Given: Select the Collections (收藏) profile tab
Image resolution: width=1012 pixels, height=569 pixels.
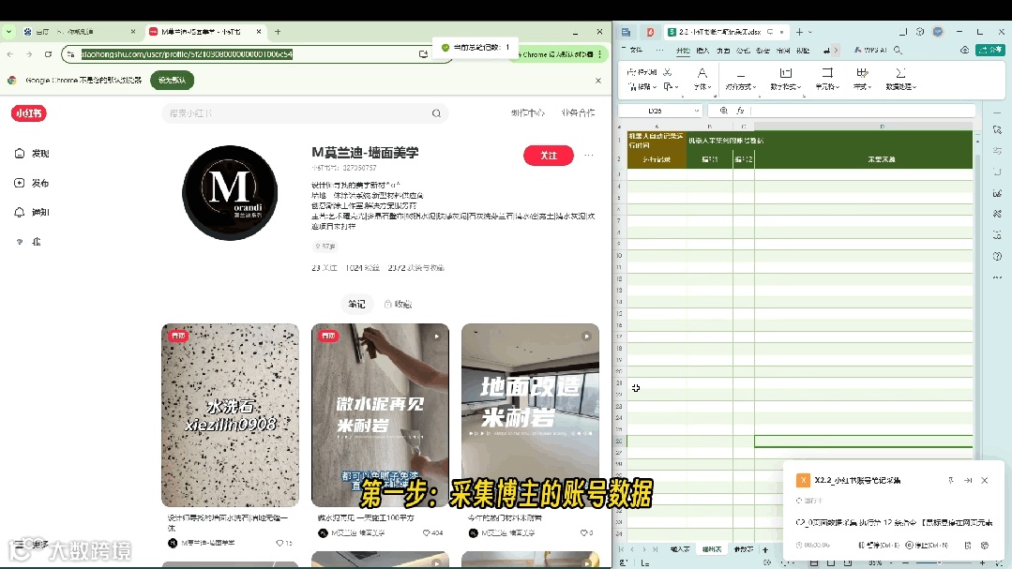Looking at the screenshot, I should [399, 304].
